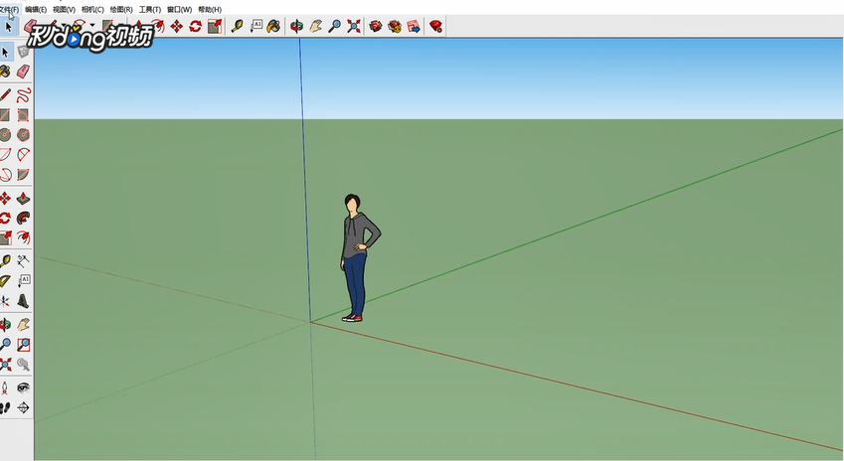The image size is (844, 461).
Task: Pick the Follow Me tool
Action: tap(23, 218)
